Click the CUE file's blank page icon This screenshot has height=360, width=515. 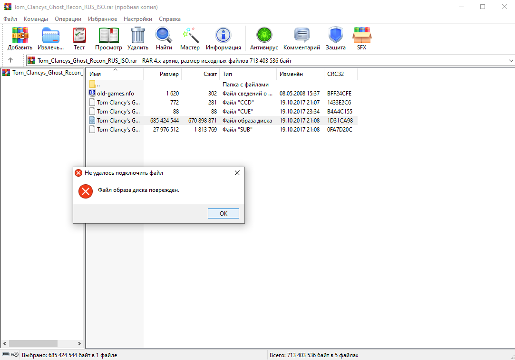pos(92,111)
